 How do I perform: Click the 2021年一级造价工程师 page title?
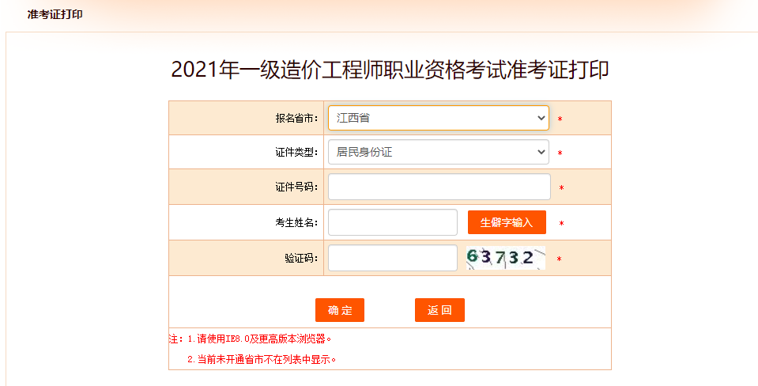[390, 70]
